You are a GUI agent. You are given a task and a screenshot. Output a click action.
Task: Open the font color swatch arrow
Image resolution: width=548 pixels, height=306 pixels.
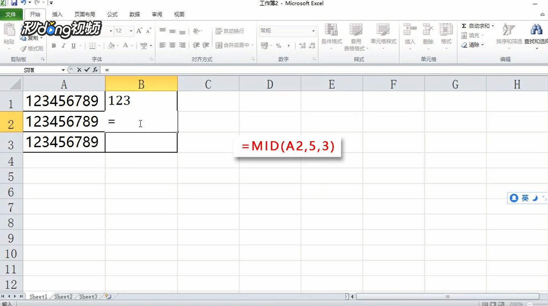(131, 46)
